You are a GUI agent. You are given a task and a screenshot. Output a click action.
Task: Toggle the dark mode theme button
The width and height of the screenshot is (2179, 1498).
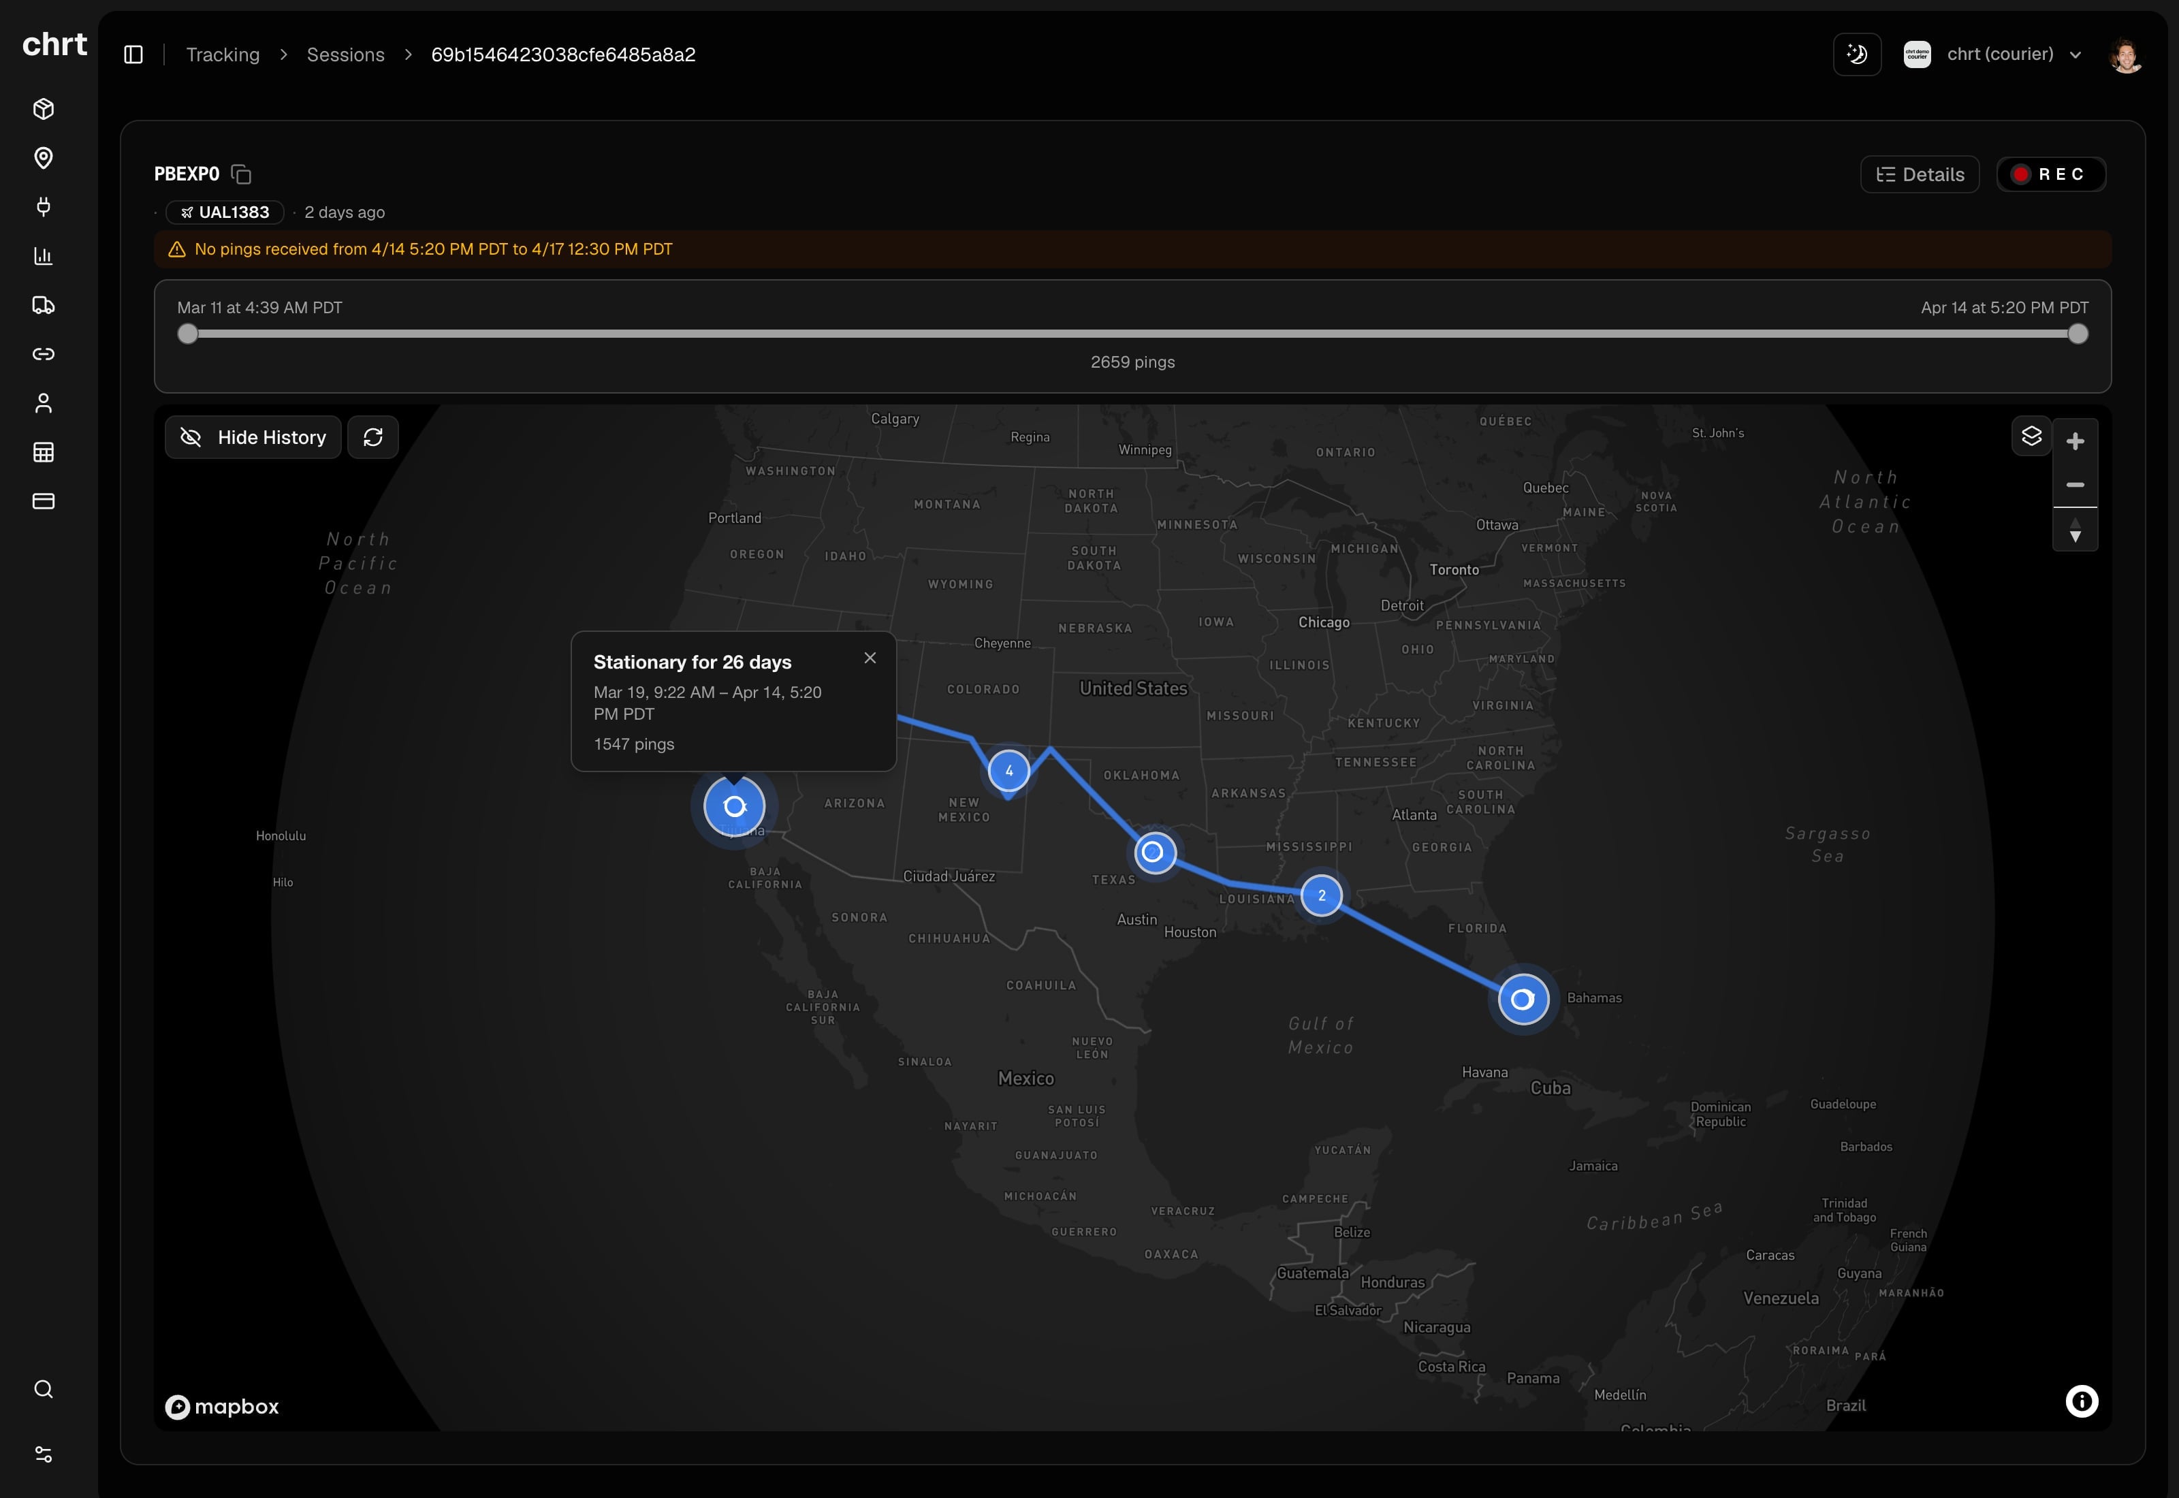1857,54
